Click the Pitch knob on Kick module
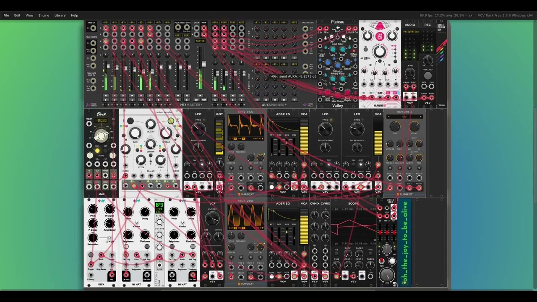This screenshot has height=302, width=537. click(92, 208)
